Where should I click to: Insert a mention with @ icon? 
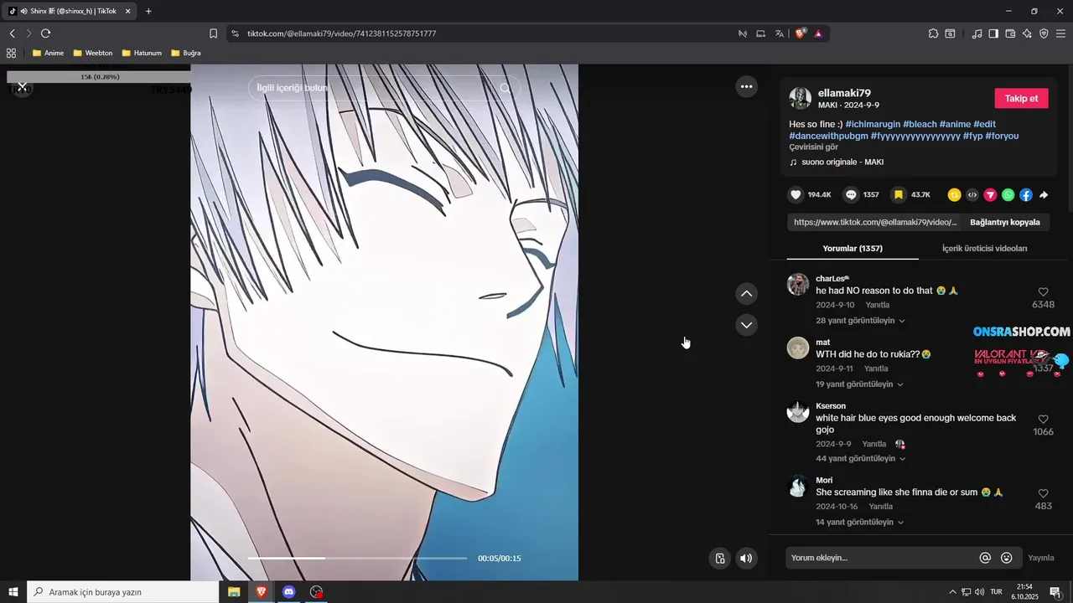click(x=985, y=558)
